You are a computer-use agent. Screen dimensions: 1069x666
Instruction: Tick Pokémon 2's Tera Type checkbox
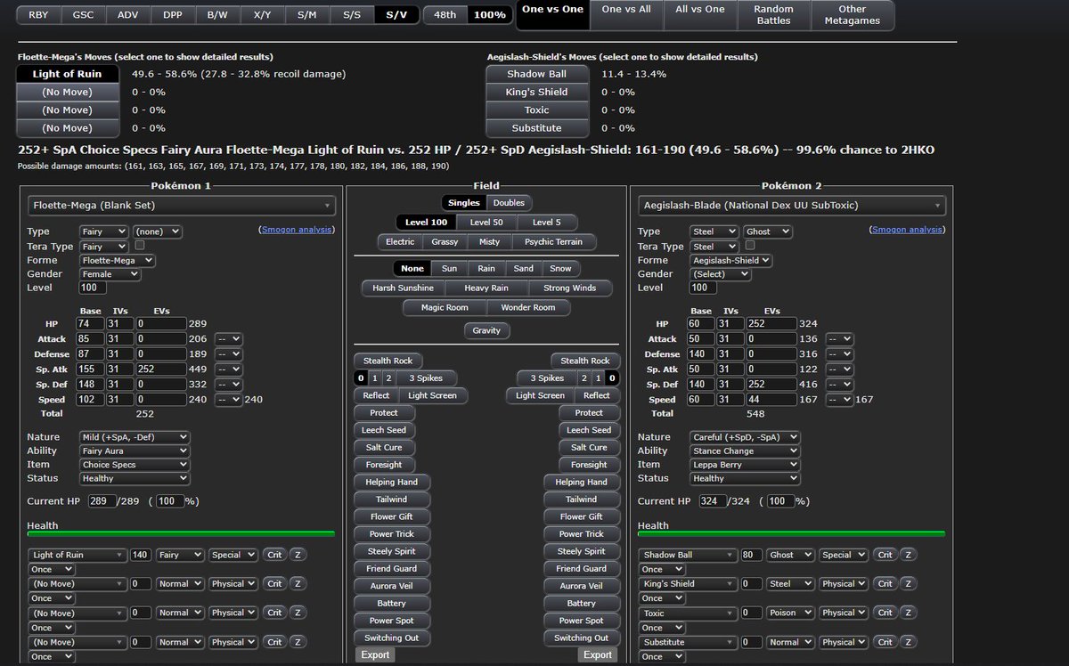pyautogui.click(x=750, y=246)
